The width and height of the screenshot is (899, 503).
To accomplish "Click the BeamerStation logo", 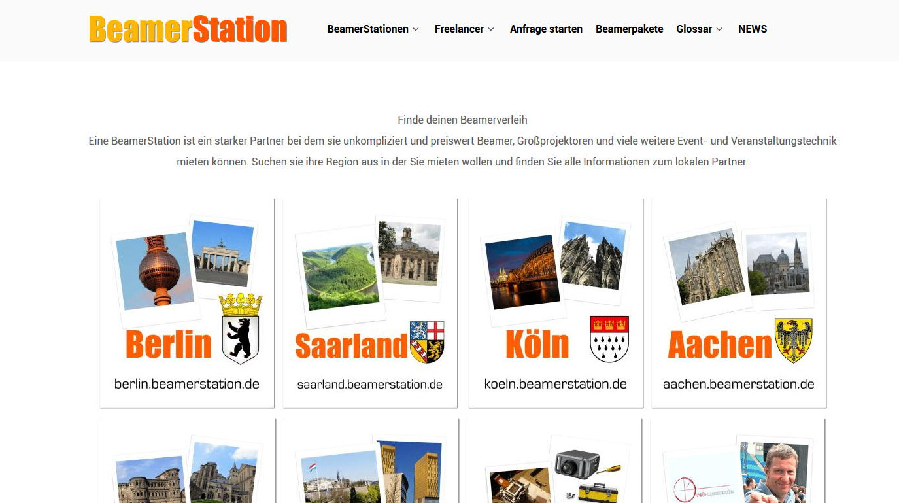I will pyautogui.click(x=188, y=29).
